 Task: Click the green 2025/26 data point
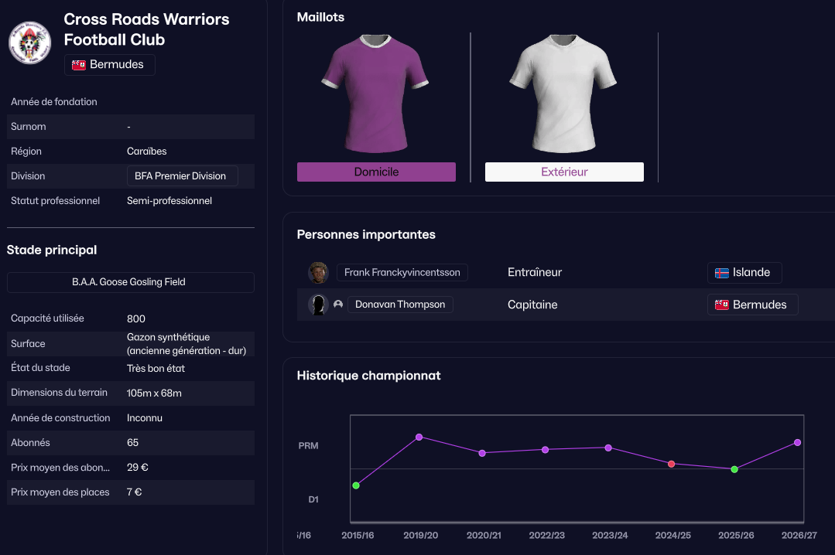pyautogui.click(x=734, y=469)
